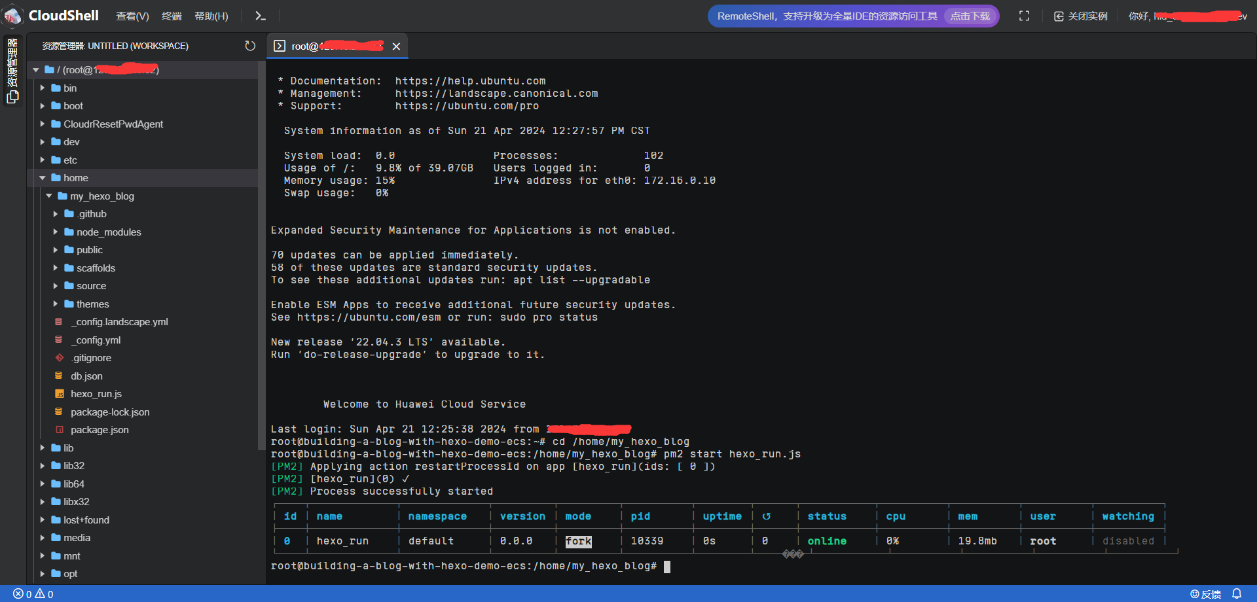Click the CloudShell logo
This screenshot has width=1257, height=602.
click(x=14, y=16)
